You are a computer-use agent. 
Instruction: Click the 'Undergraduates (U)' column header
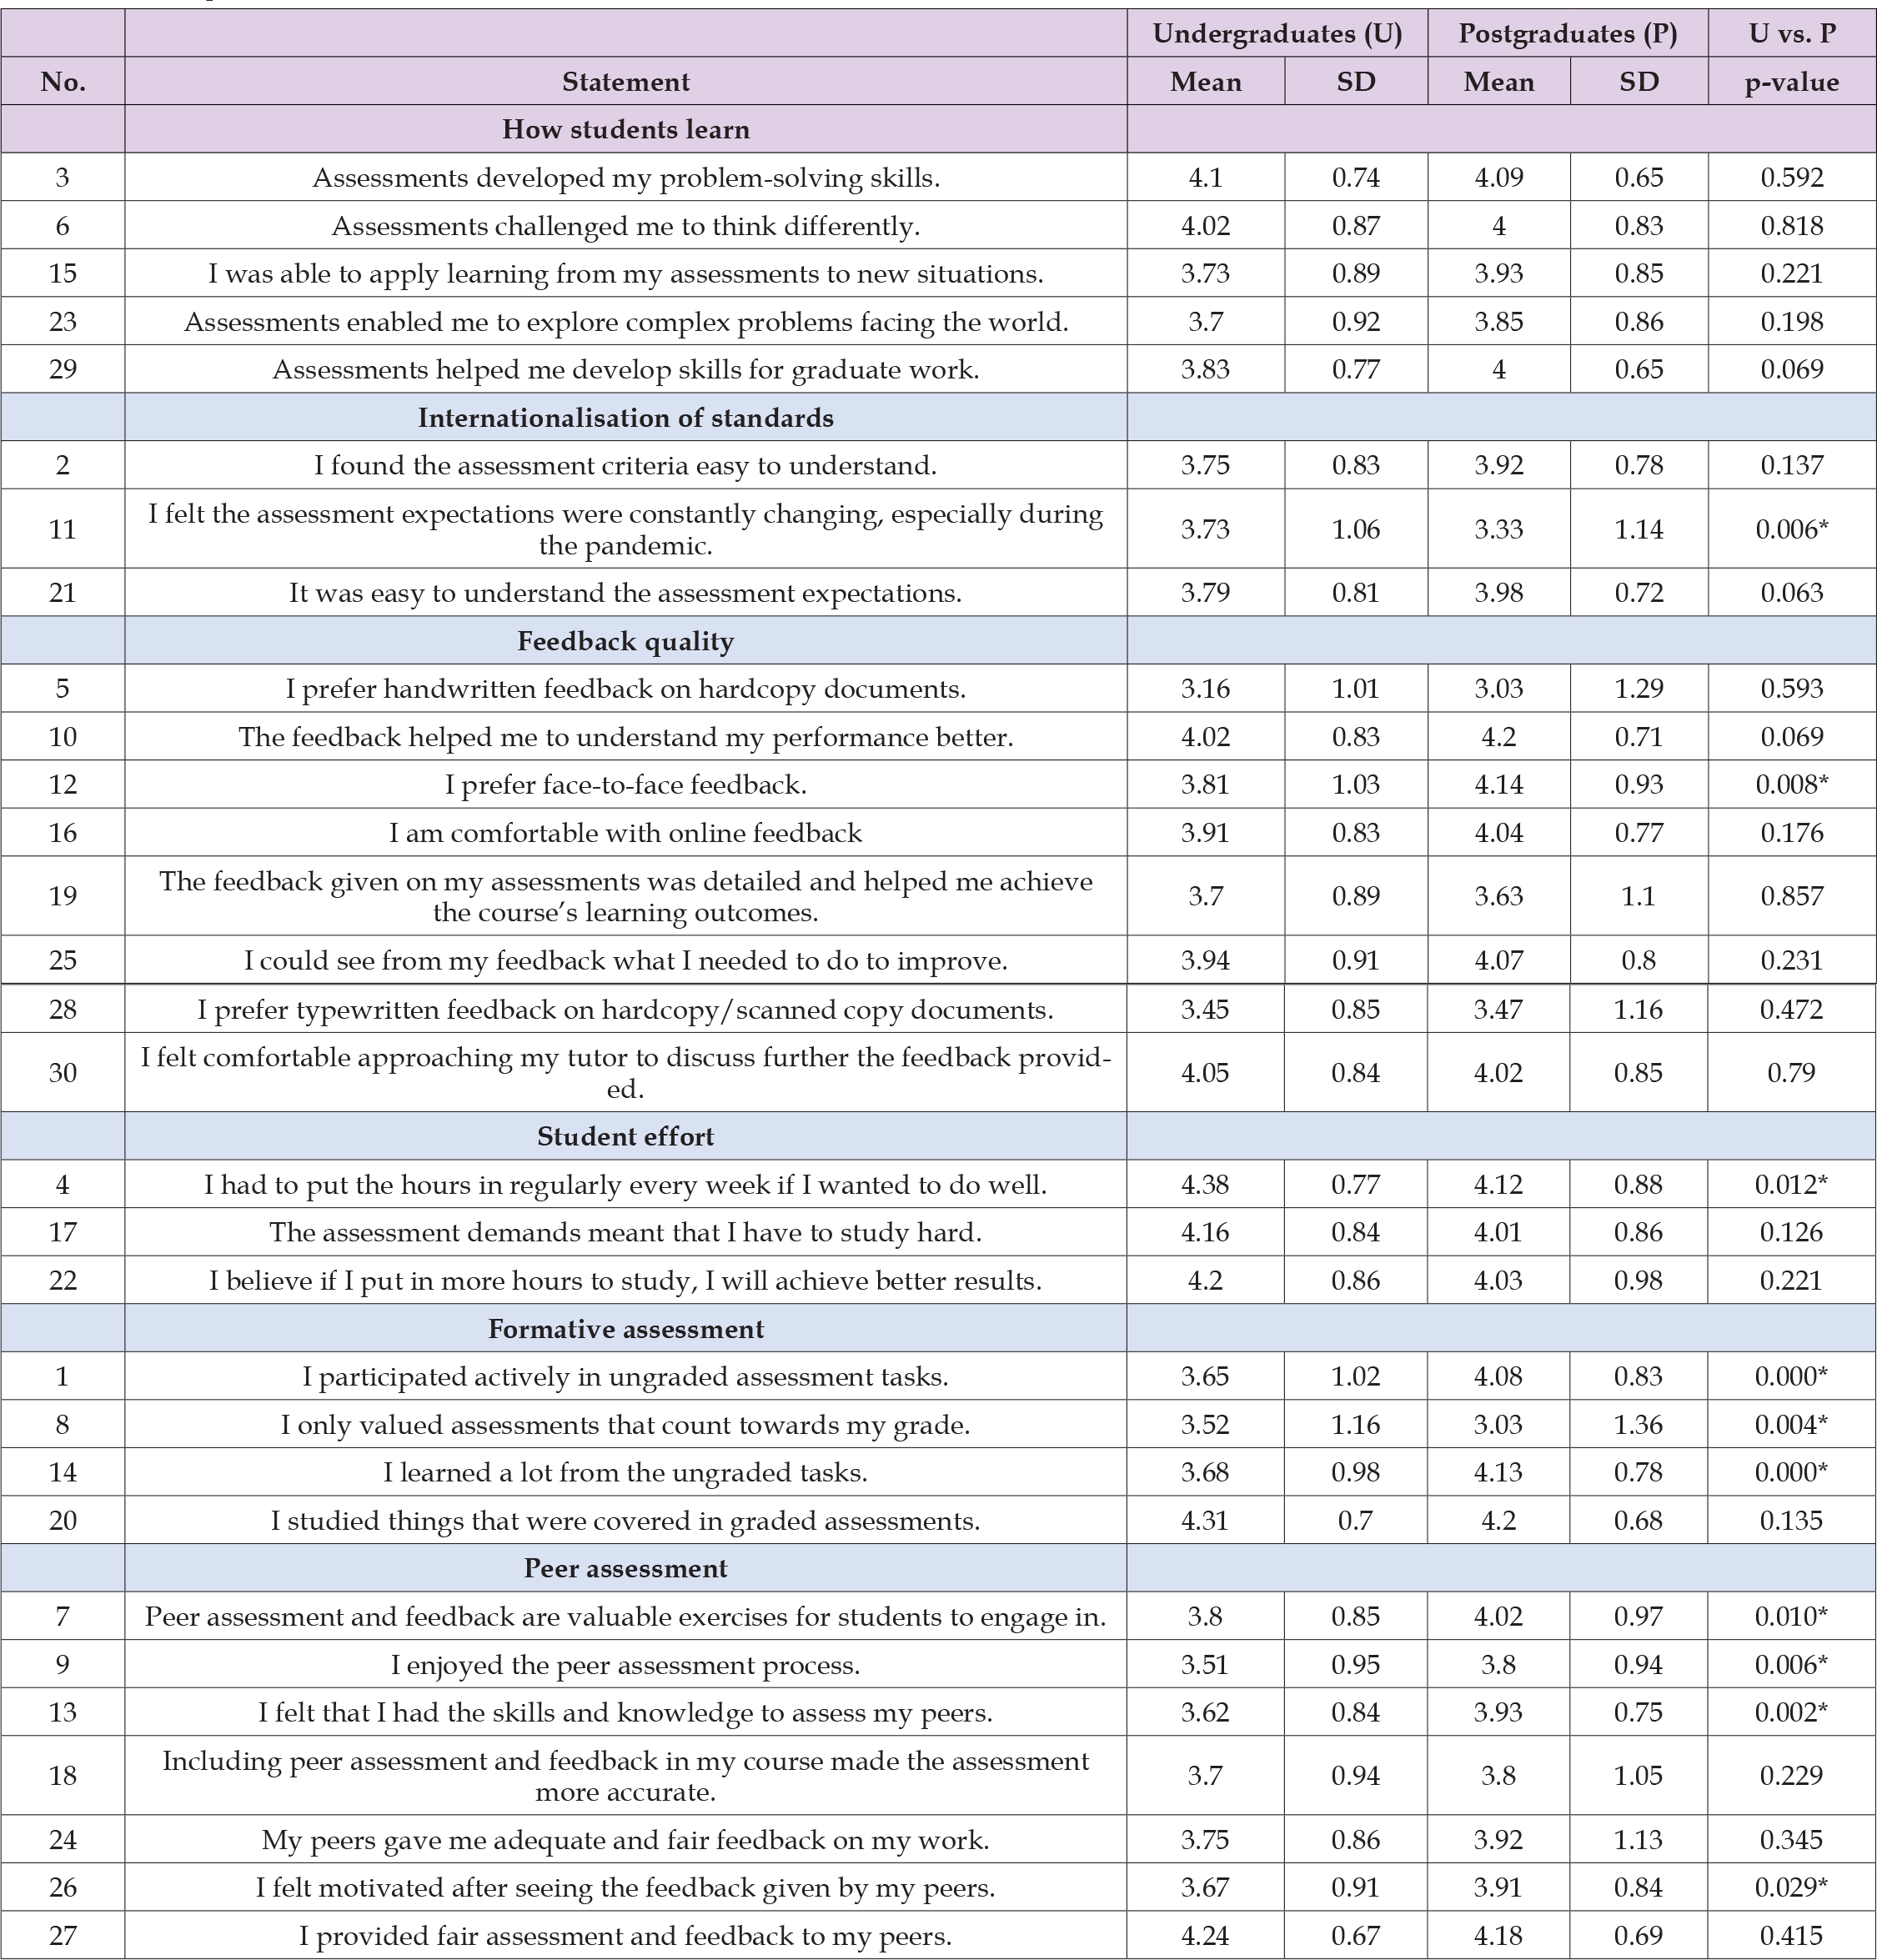point(1277,34)
